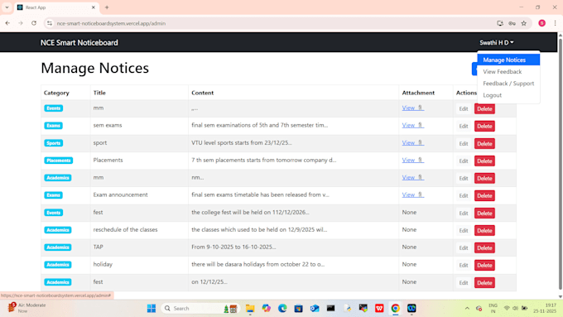
Task: Select Manage Notices menu item
Action: 508,60
